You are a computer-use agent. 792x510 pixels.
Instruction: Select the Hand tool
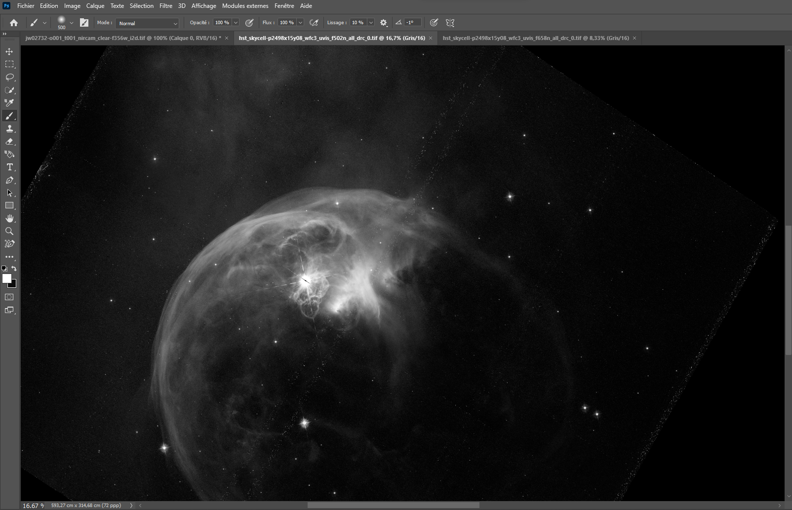pyautogui.click(x=9, y=218)
